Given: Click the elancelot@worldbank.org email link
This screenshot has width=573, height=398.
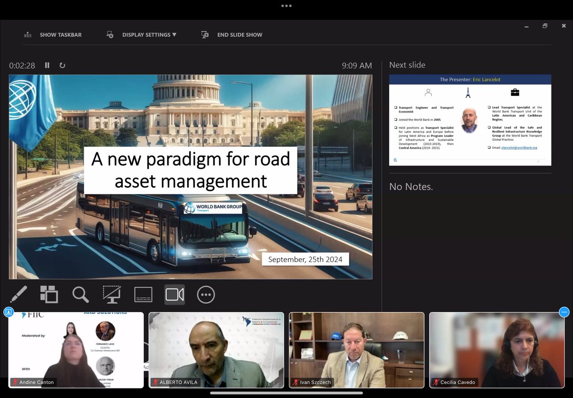Looking at the screenshot, I should click(x=519, y=147).
